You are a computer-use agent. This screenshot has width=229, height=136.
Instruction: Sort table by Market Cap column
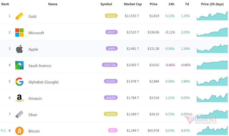click(x=133, y=4)
